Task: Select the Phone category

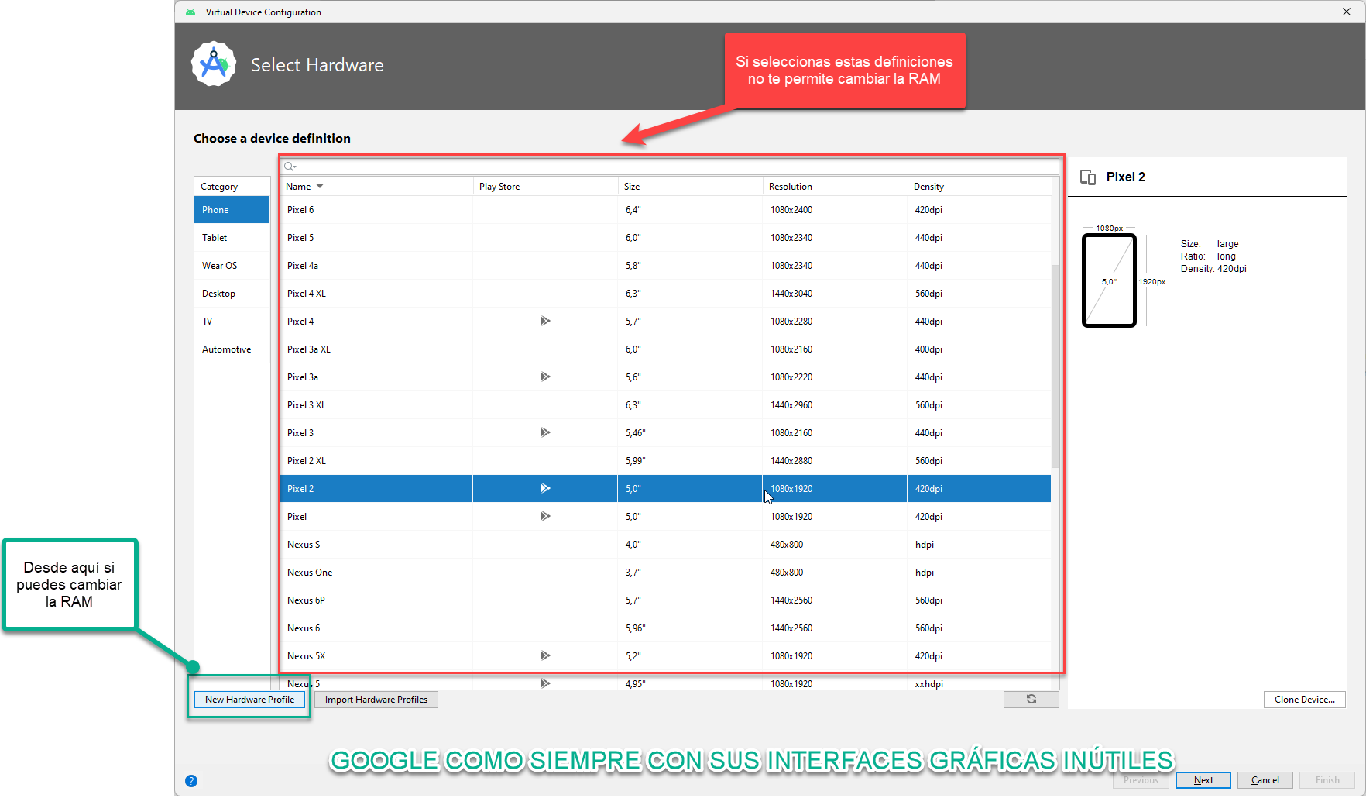Action: (232, 210)
